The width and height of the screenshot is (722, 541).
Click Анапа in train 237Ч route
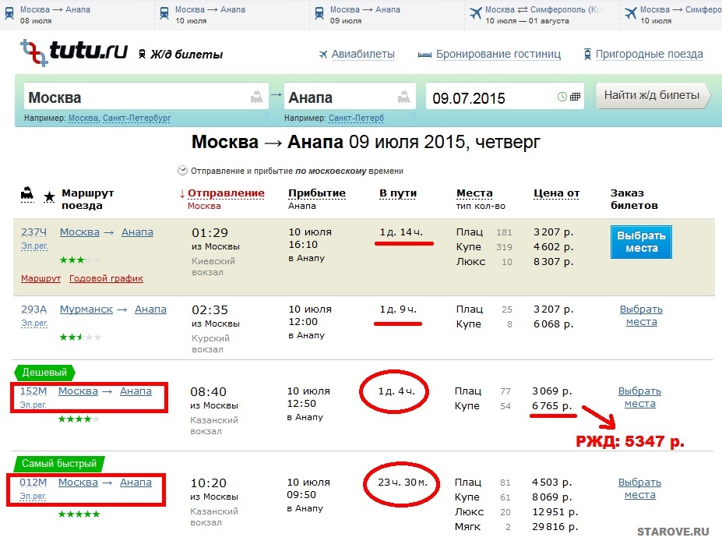(x=137, y=232)
